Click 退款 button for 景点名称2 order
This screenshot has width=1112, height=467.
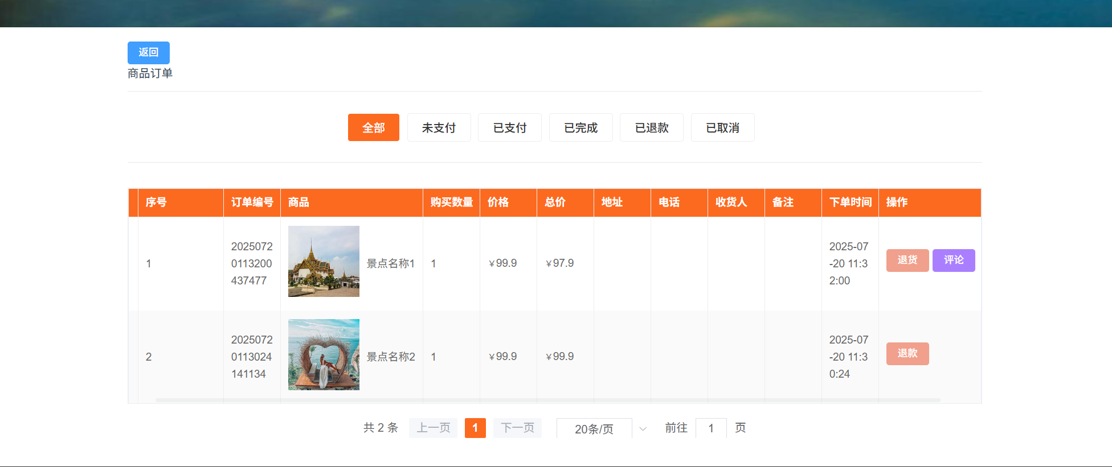[x=907, y=353]
